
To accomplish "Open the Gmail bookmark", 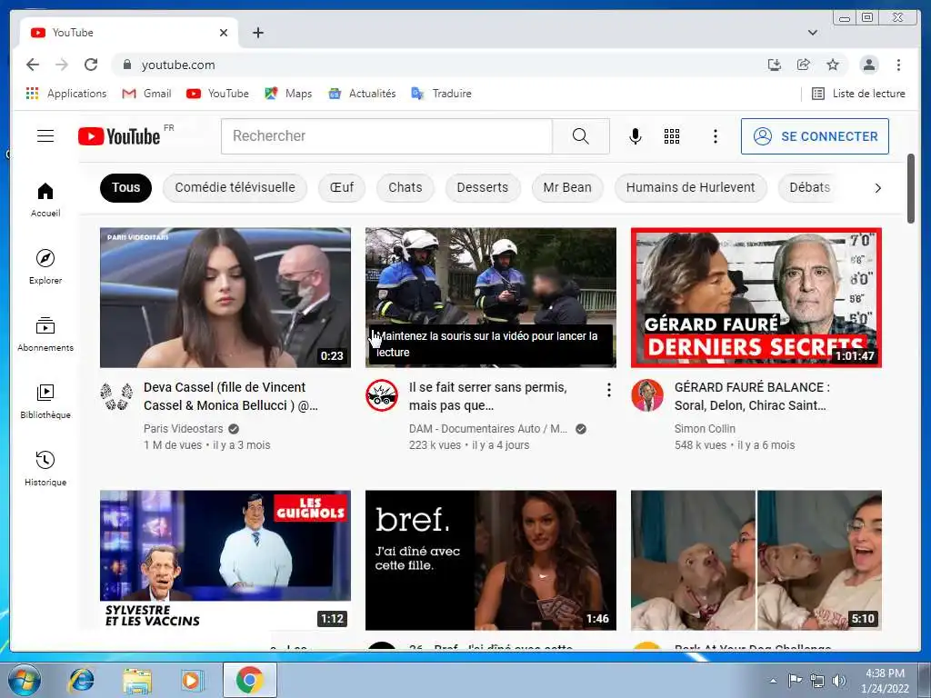I will (146, 94).
